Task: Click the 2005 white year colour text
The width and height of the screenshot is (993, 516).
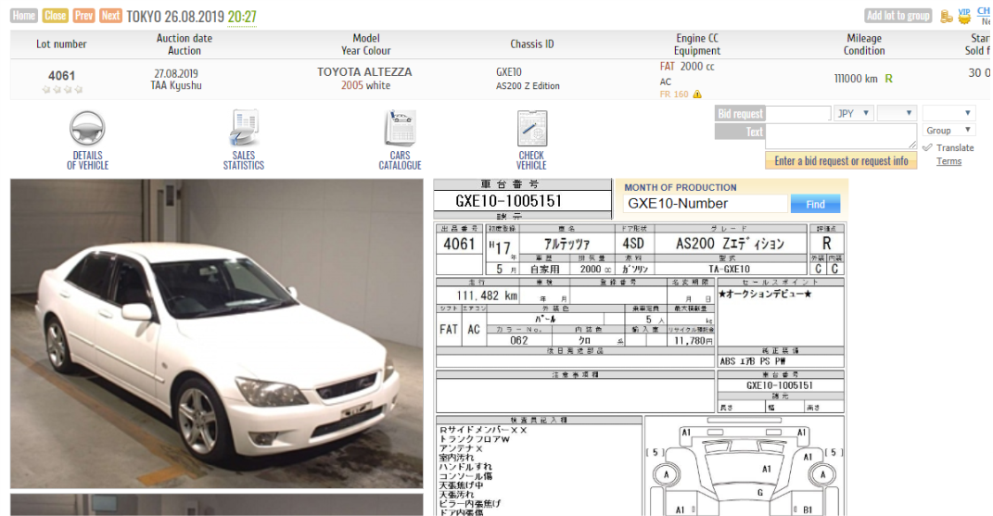Action: coord(365,85)
